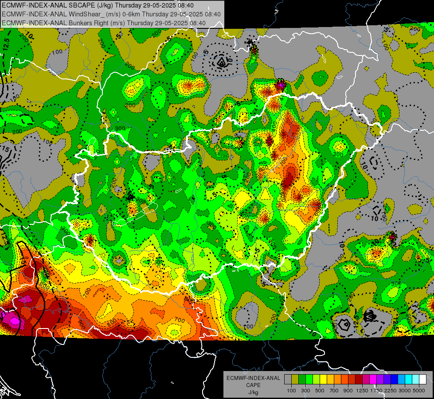Click the bright green legend swatch
This screenshot has width=434, height=399.
point(309,379)
